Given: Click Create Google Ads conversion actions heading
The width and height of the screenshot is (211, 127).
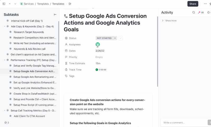Looking at the screenshot, I should pos(107,102).
